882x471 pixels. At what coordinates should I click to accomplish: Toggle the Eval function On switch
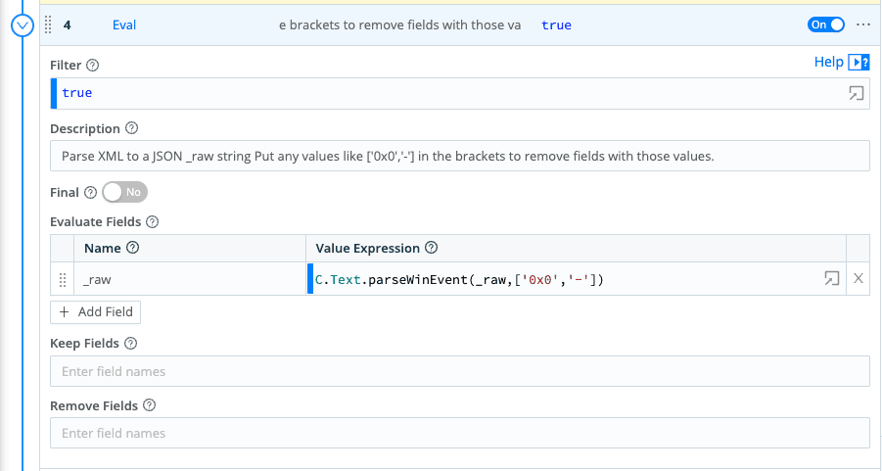click(x=825, y=24)
